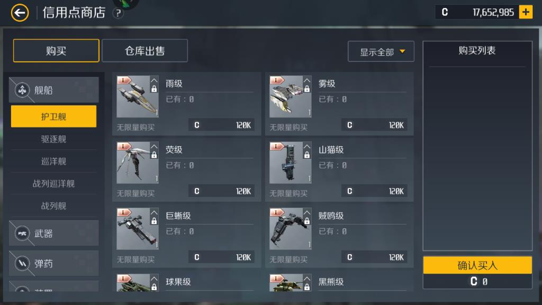Click the 舰船 ship category icon
The width and height of the screenshot is (542, 305).
point(22,90)
